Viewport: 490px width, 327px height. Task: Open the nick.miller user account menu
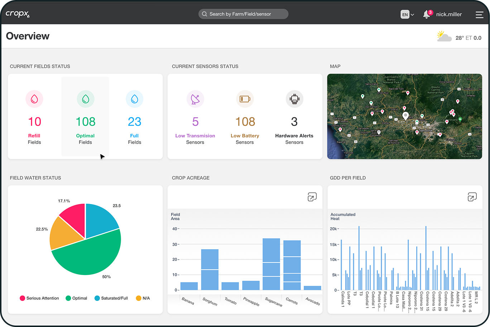pos(449,15)
